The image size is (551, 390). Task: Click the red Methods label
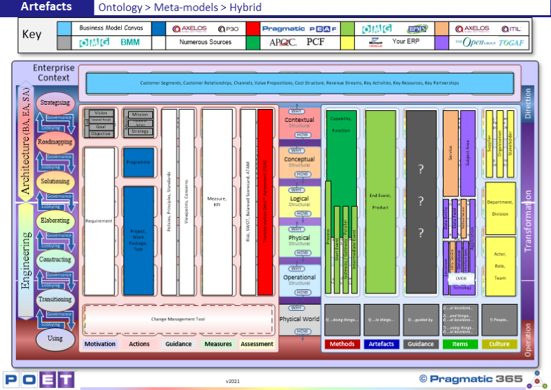coord(342,344)
